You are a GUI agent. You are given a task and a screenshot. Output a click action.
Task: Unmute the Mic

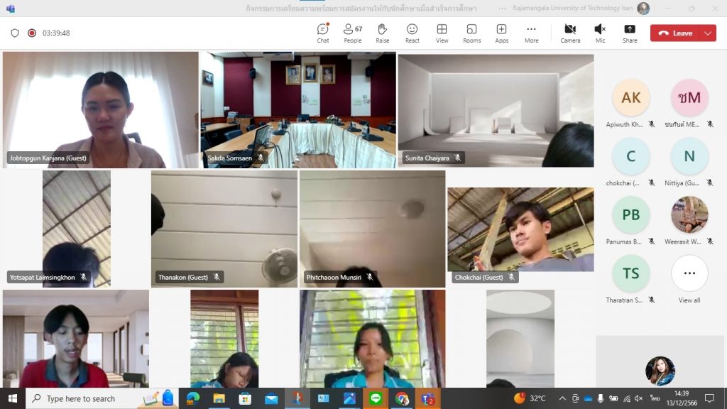point(600,33)
